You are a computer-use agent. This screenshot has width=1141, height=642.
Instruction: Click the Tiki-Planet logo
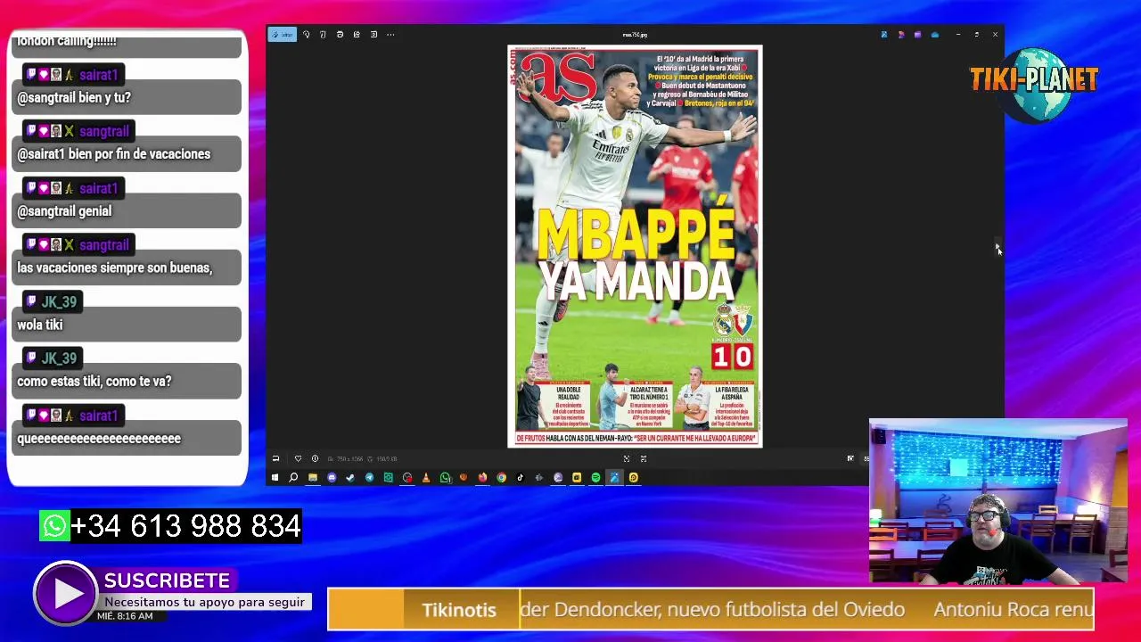tap(1034, 86)
